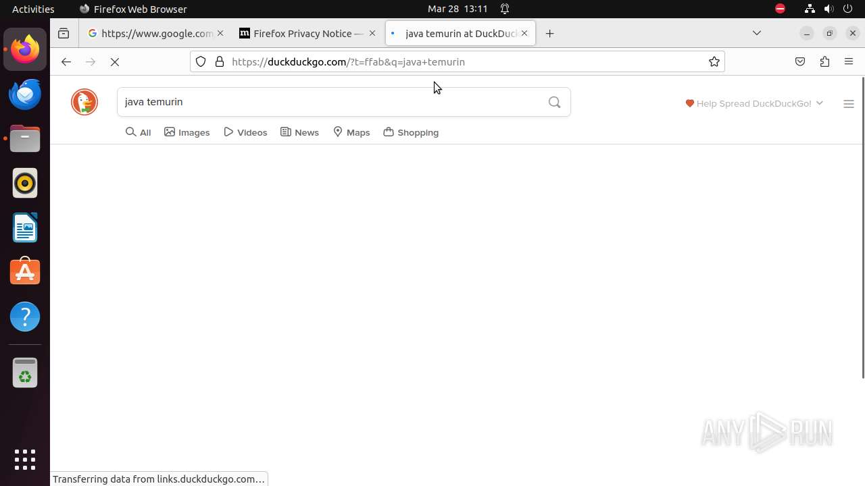Viewport: 865px width, 486px height.
Task: Click the search magnifier button in DuckDuckGo
Action: tap(555, 102)
